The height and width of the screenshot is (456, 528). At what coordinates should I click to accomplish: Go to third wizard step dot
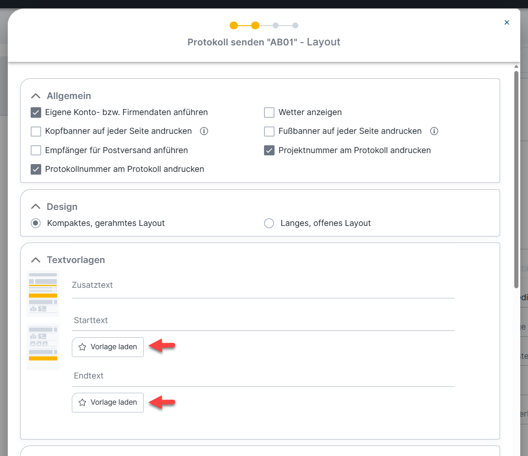[x=275, y=26]
